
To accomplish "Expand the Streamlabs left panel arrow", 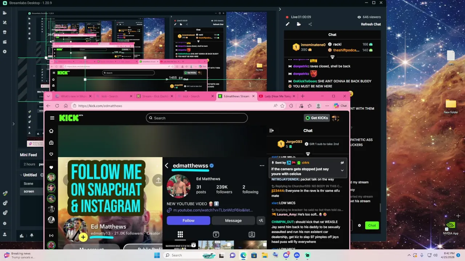I will (x=13, y=124).
